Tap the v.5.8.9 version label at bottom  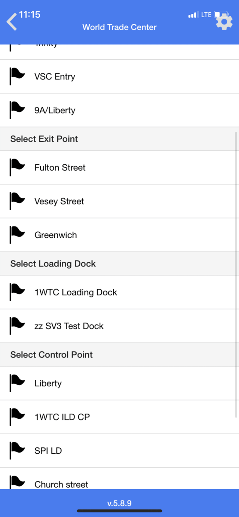click(x=119, y=503)
